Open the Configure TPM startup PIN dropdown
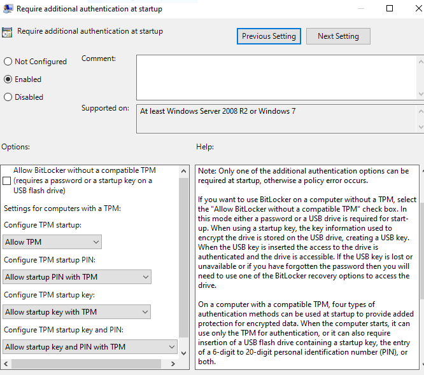Screen dimensions: 424x375 (x=77, y=276)
